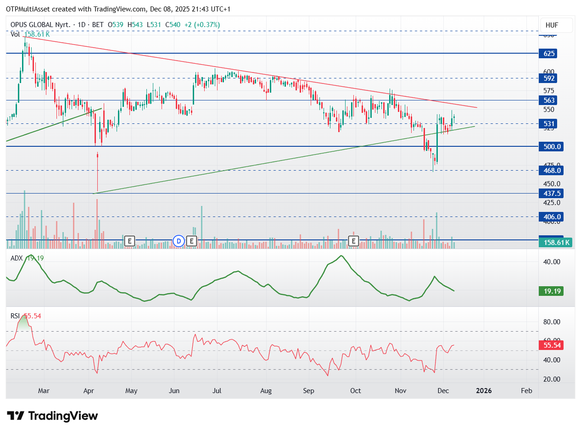This screenshot has width=581, height=433.
Task: Click the October earnings "E" marker
Action: point(353,240)
